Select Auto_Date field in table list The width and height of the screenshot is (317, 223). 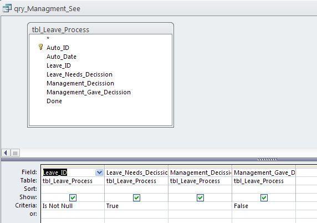click(x=62, y=57)
